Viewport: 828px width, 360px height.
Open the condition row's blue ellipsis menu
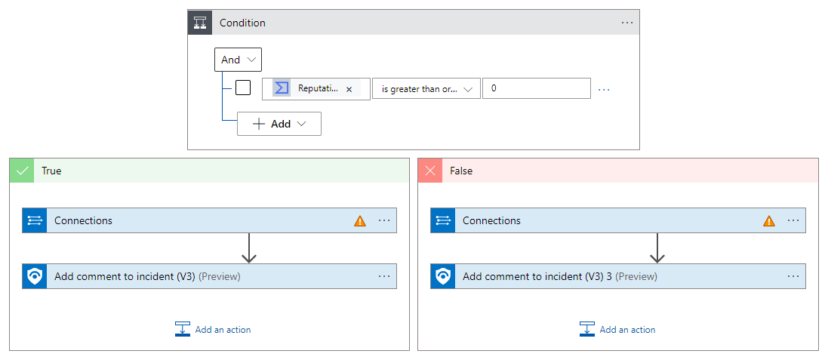[x=604, y=89]
